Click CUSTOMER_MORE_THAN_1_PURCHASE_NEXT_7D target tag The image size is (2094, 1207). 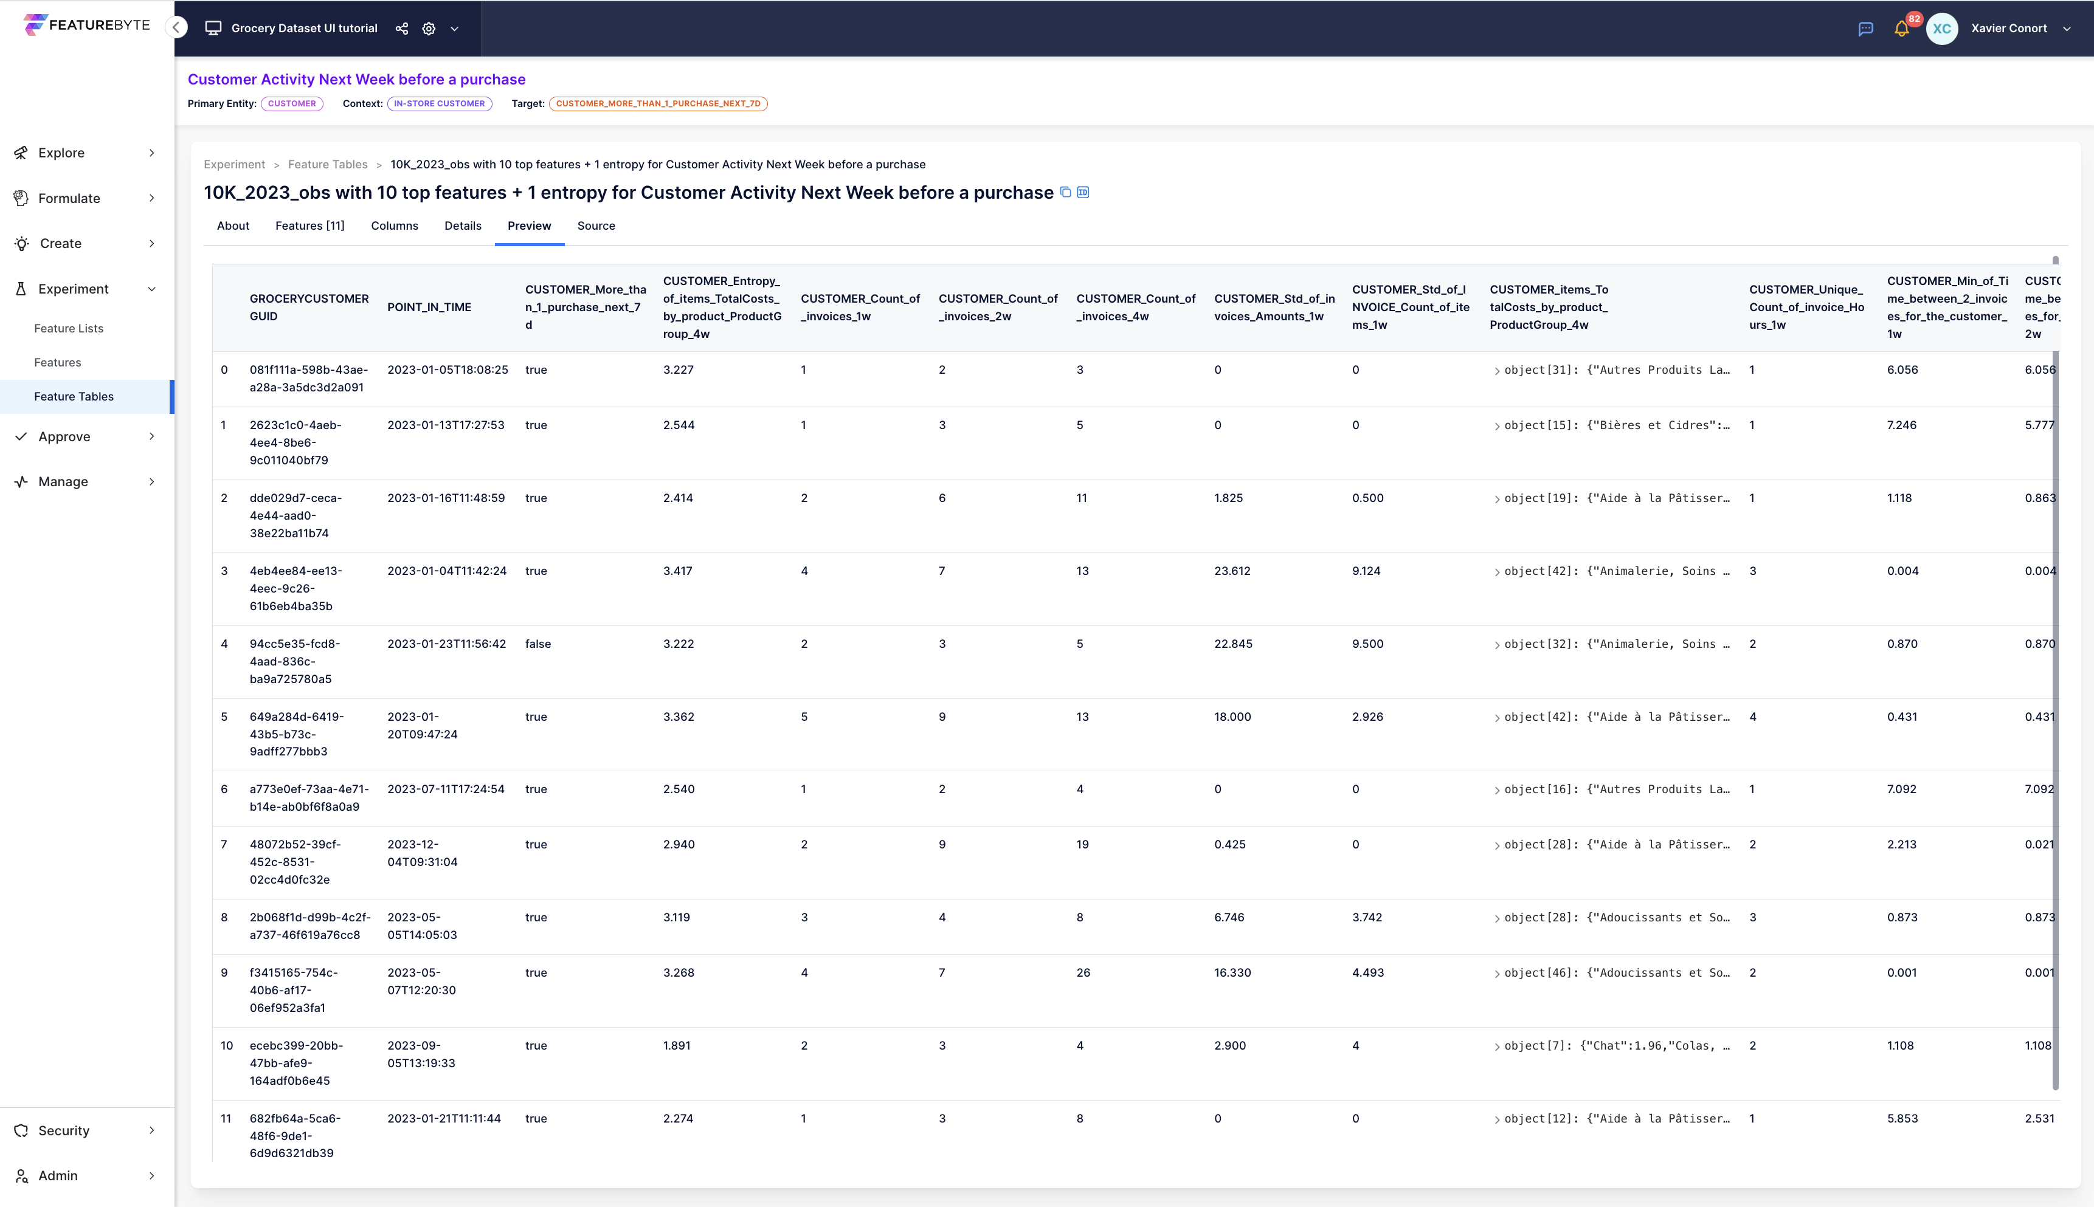pos(658,104)
